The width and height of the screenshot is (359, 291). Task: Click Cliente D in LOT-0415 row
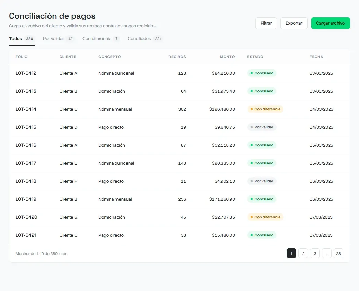(68, 127)
